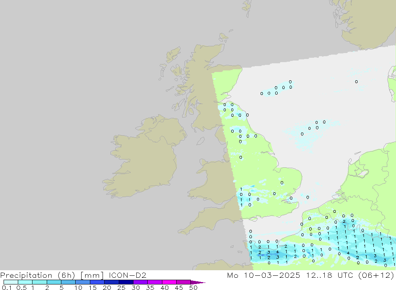Click the 30–35 mm purple legend swatch

tap(140, 282)
